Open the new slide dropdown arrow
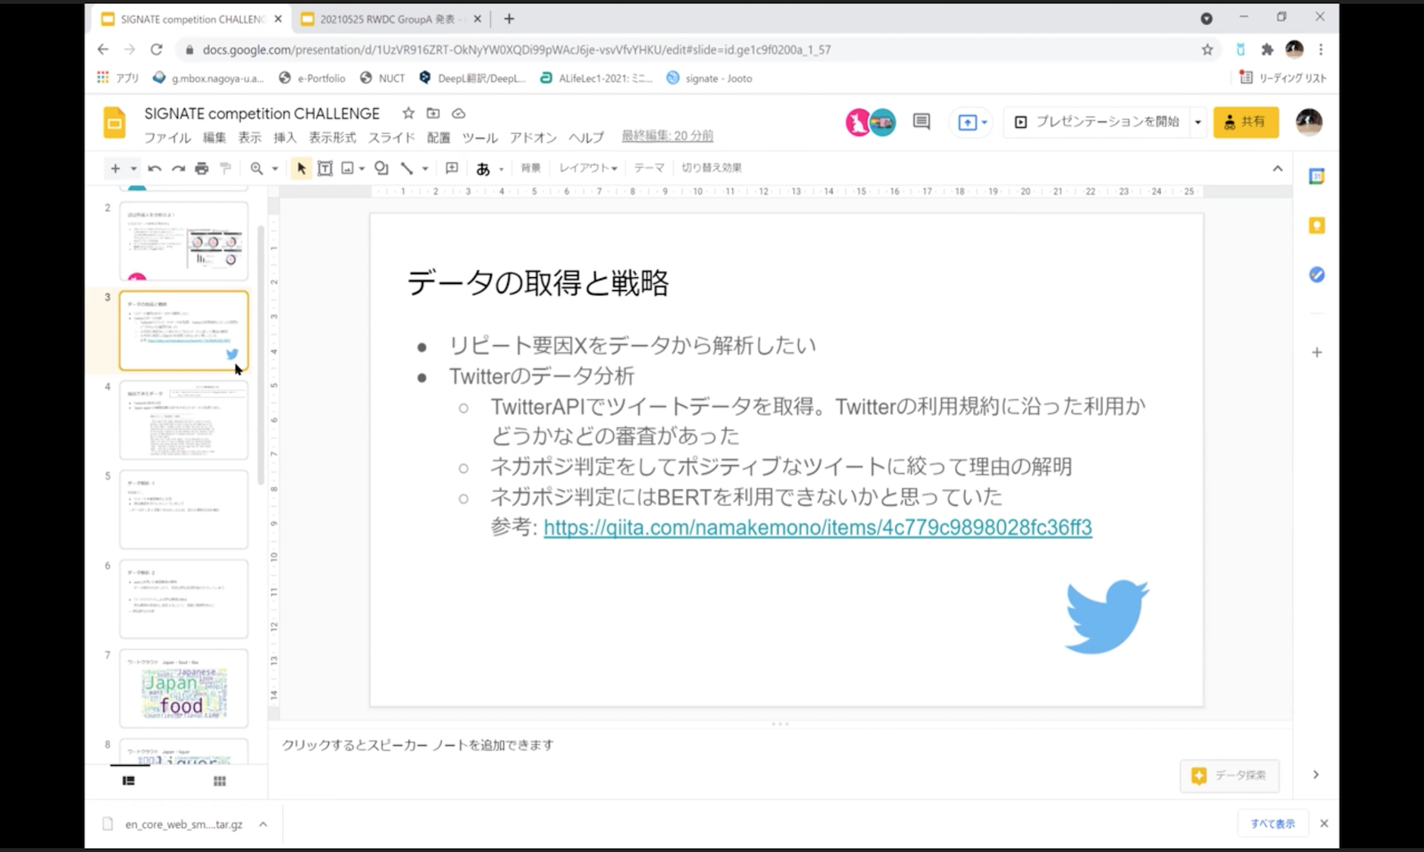1424x852 pixels. (133, 168)
